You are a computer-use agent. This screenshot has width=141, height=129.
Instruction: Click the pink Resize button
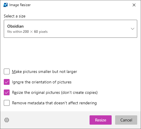pyautogui.click(x=101, y=120)
